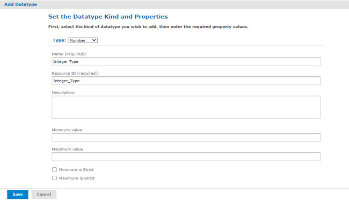Open the Type dropdown showing Number
This screenshot has width=349, height=200.
click(x=83, y=40)
